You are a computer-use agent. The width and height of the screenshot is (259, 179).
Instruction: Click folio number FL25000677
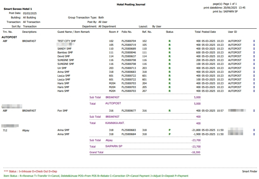pyautogui.click(x=129, y=111)
